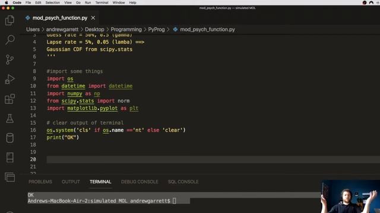Switch to the DEBUG CONSOLE tab
Image resolution: width=380 pixels, height=213 pixels.
[x=140, y=182]
